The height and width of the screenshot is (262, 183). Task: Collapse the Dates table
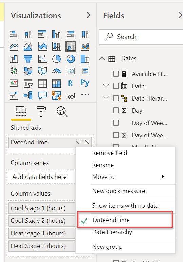tap(102, 59)
